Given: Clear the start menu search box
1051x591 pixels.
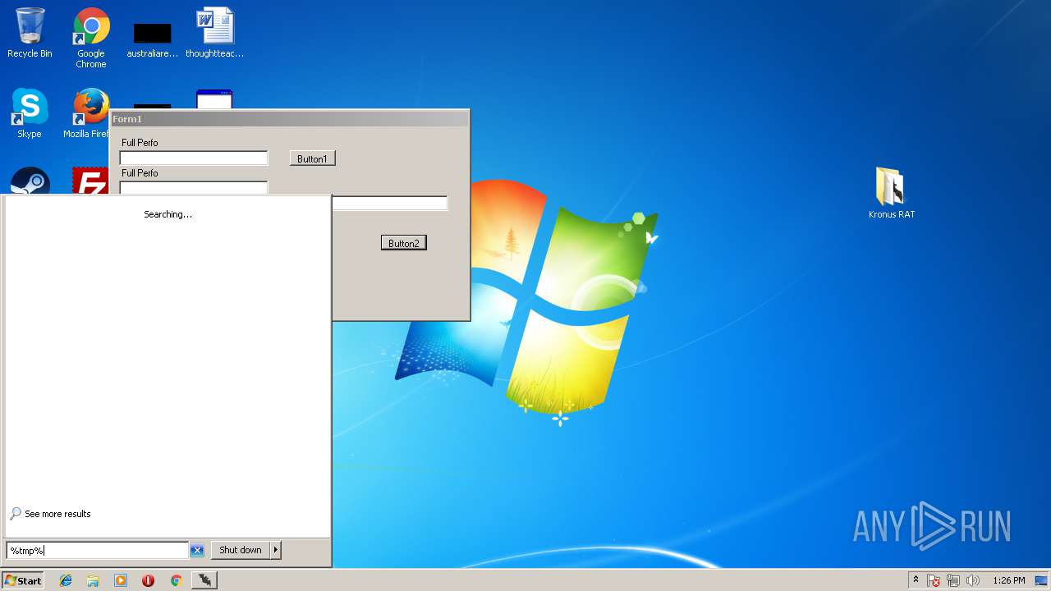Looking at the screenshot, I should click(x=197, y=550).
